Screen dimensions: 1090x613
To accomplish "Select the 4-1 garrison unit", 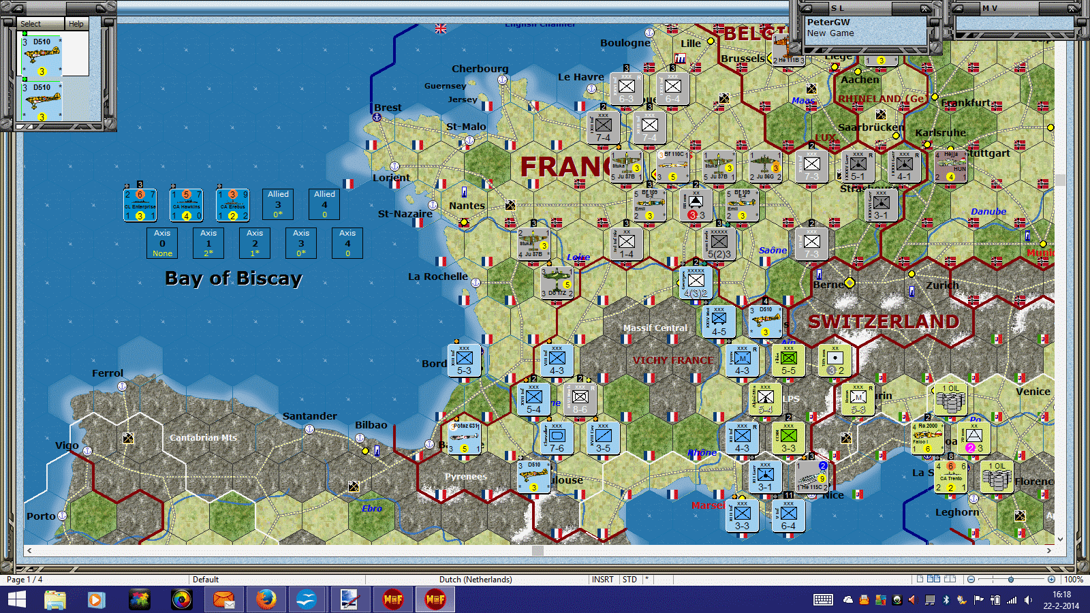I will (904, 166).
